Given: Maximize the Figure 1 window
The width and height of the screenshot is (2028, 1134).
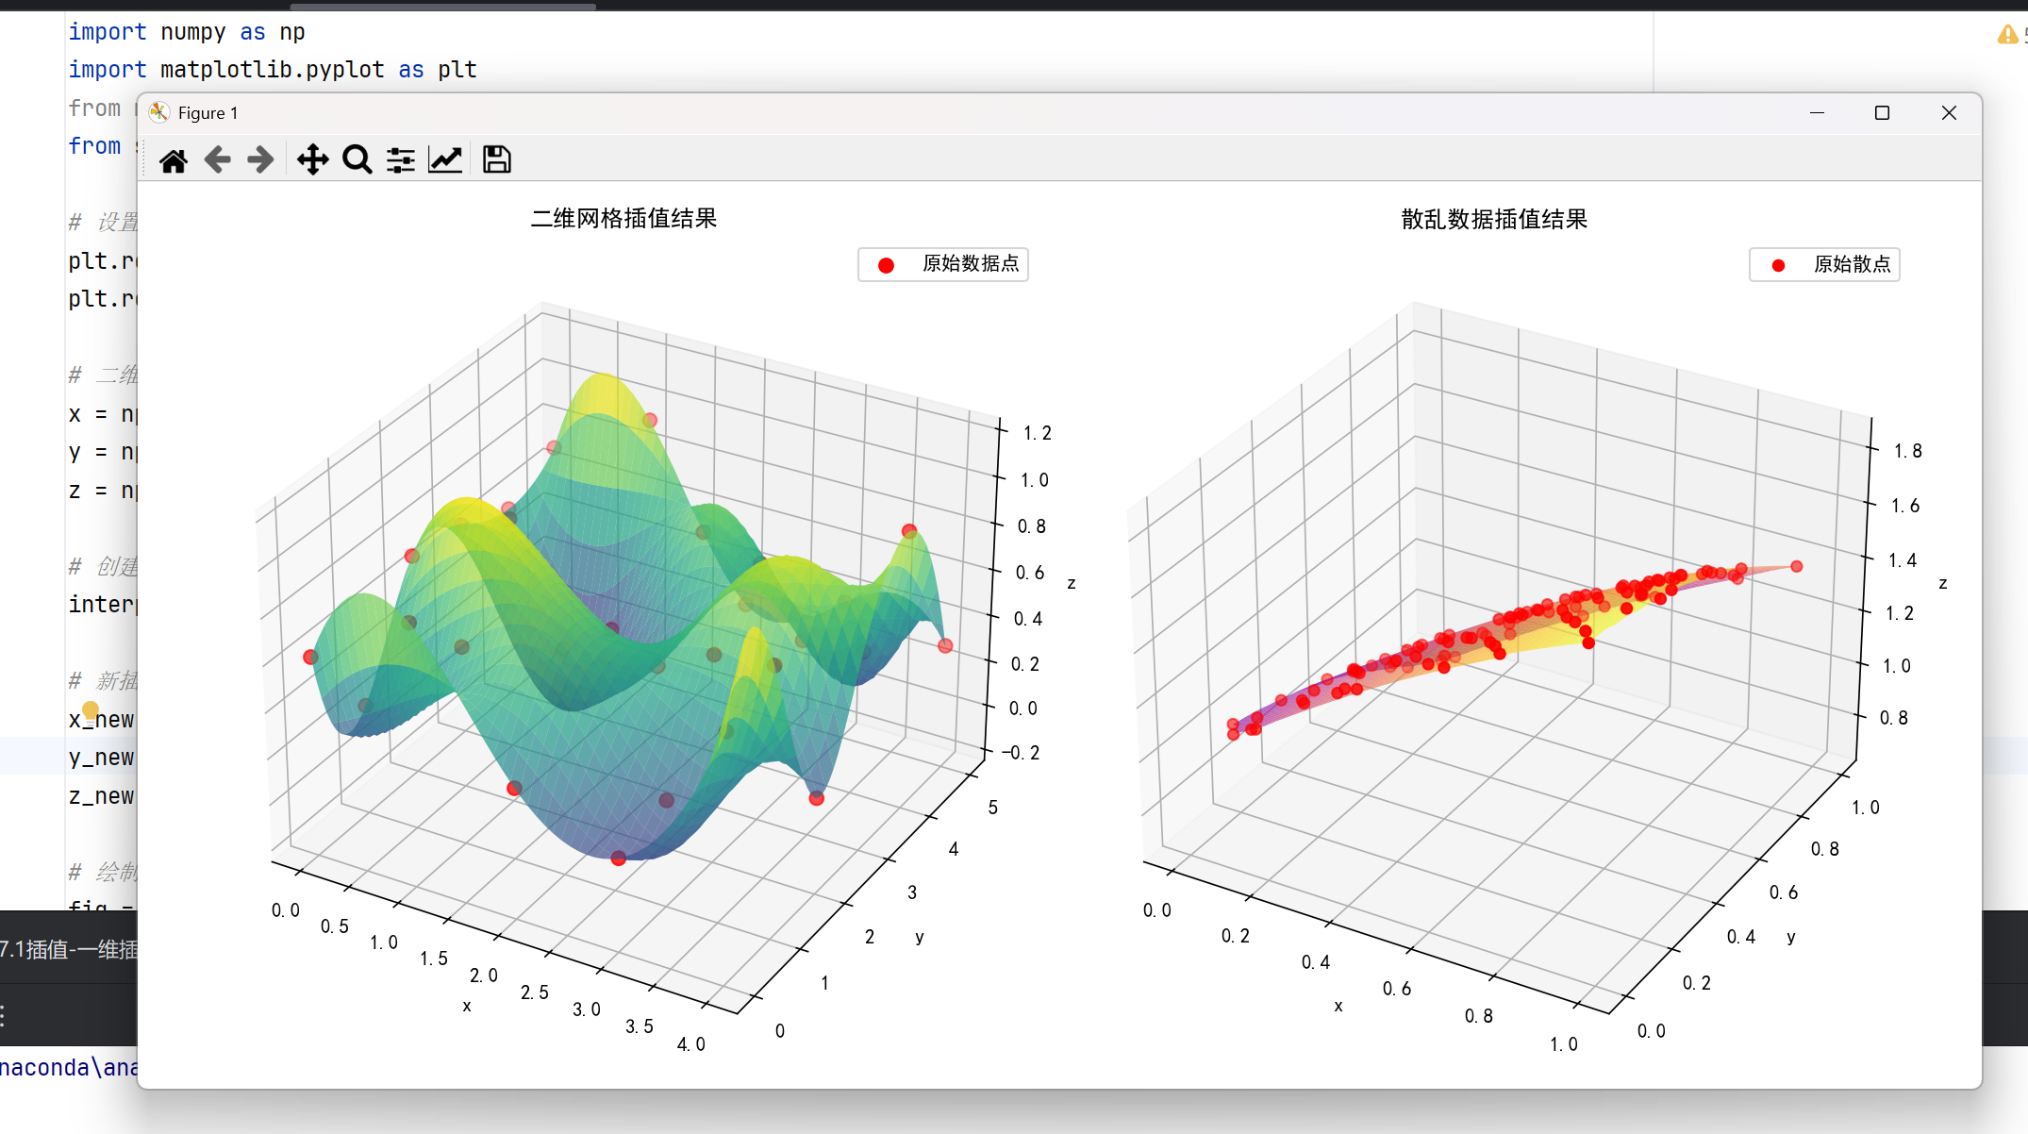Looking at the screenshot, I should 1882,113.
